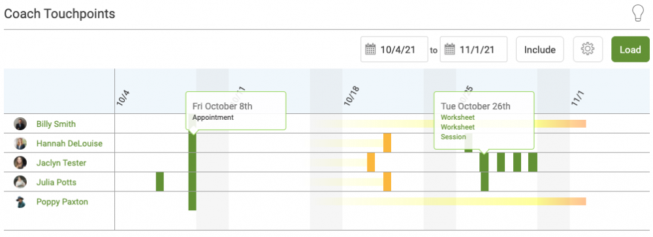Select Hannah DeLouise's avatar photo

pos(20,143)
